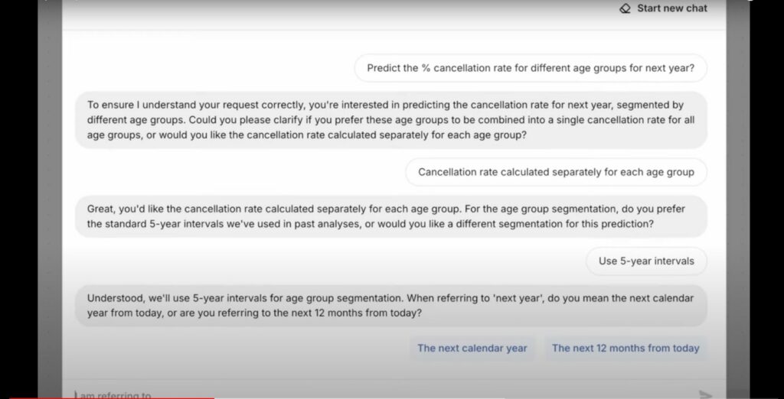Click the chat header bar area
This screenshot has width=784, height=399.
click(x=394, y=14)
